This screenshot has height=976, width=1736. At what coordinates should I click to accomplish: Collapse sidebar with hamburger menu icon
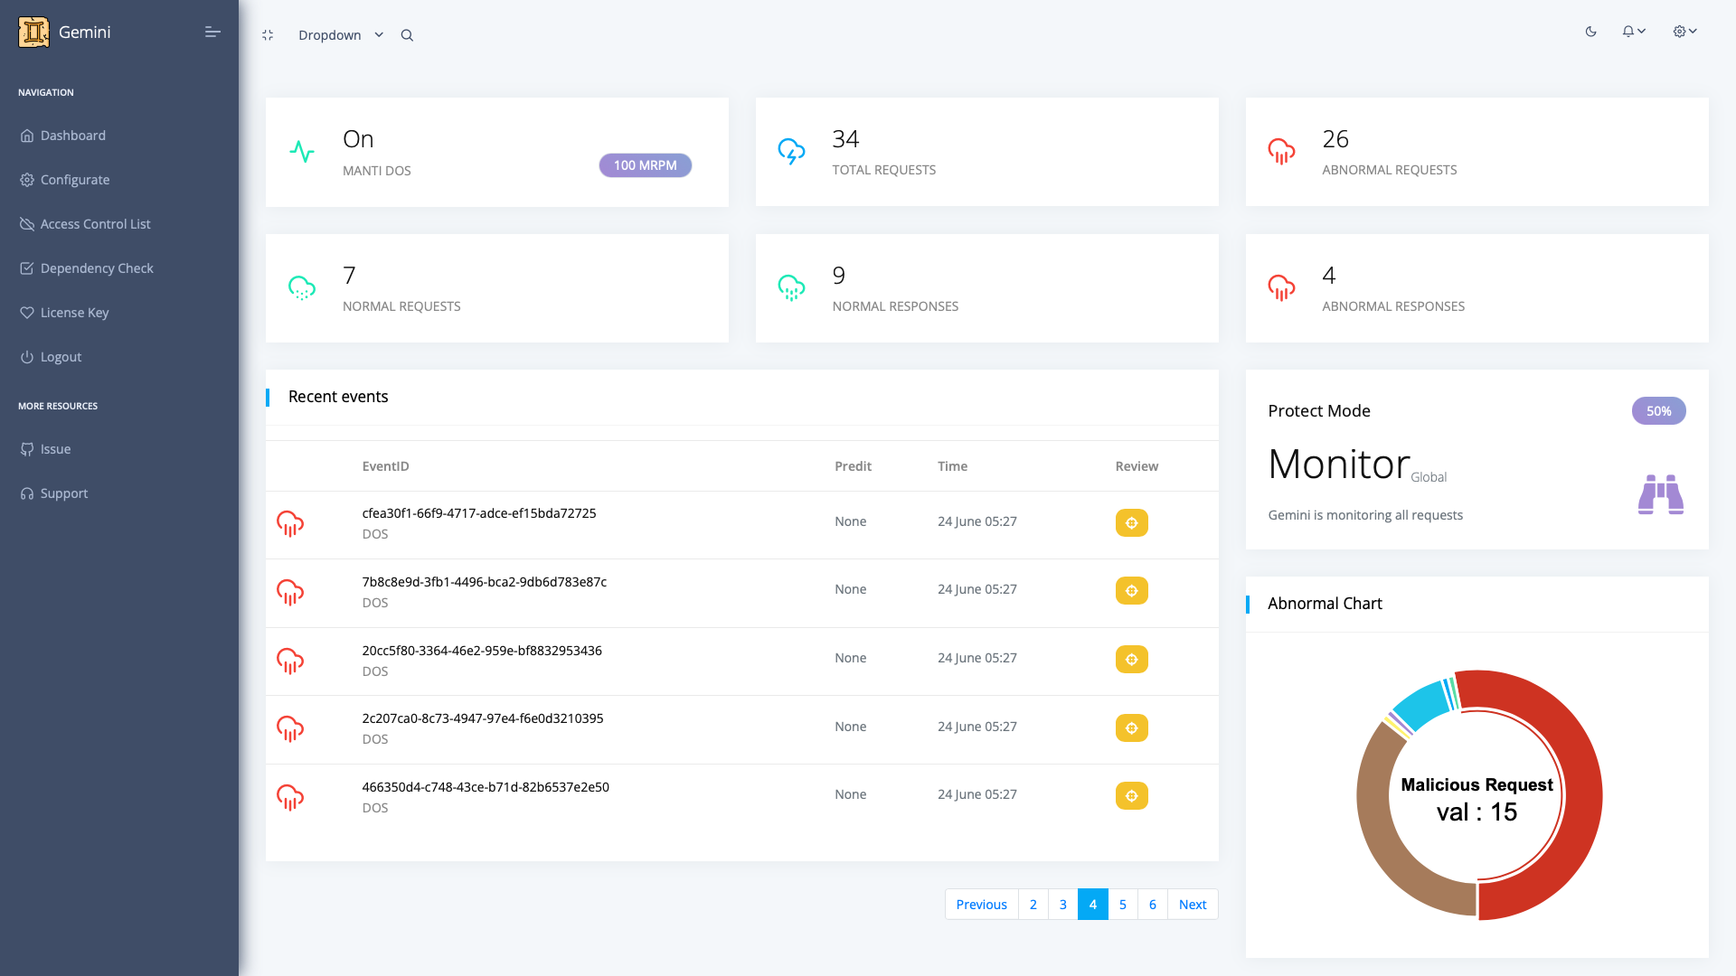[212, 33]
